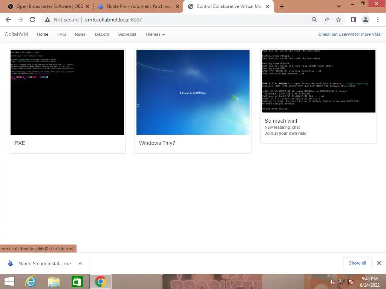
Task: Switch to Ninite Pro tab
Action: [x=138, y=6]
